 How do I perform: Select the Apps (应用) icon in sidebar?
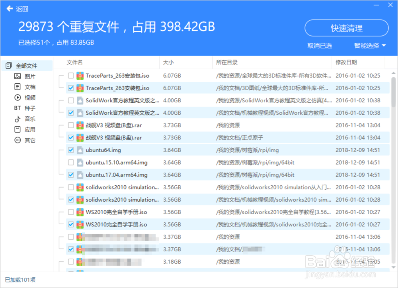point(18,129)
